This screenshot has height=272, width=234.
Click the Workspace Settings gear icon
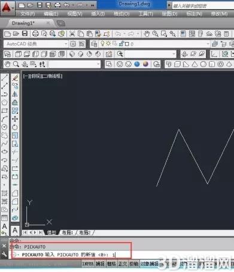pos(73,44)
